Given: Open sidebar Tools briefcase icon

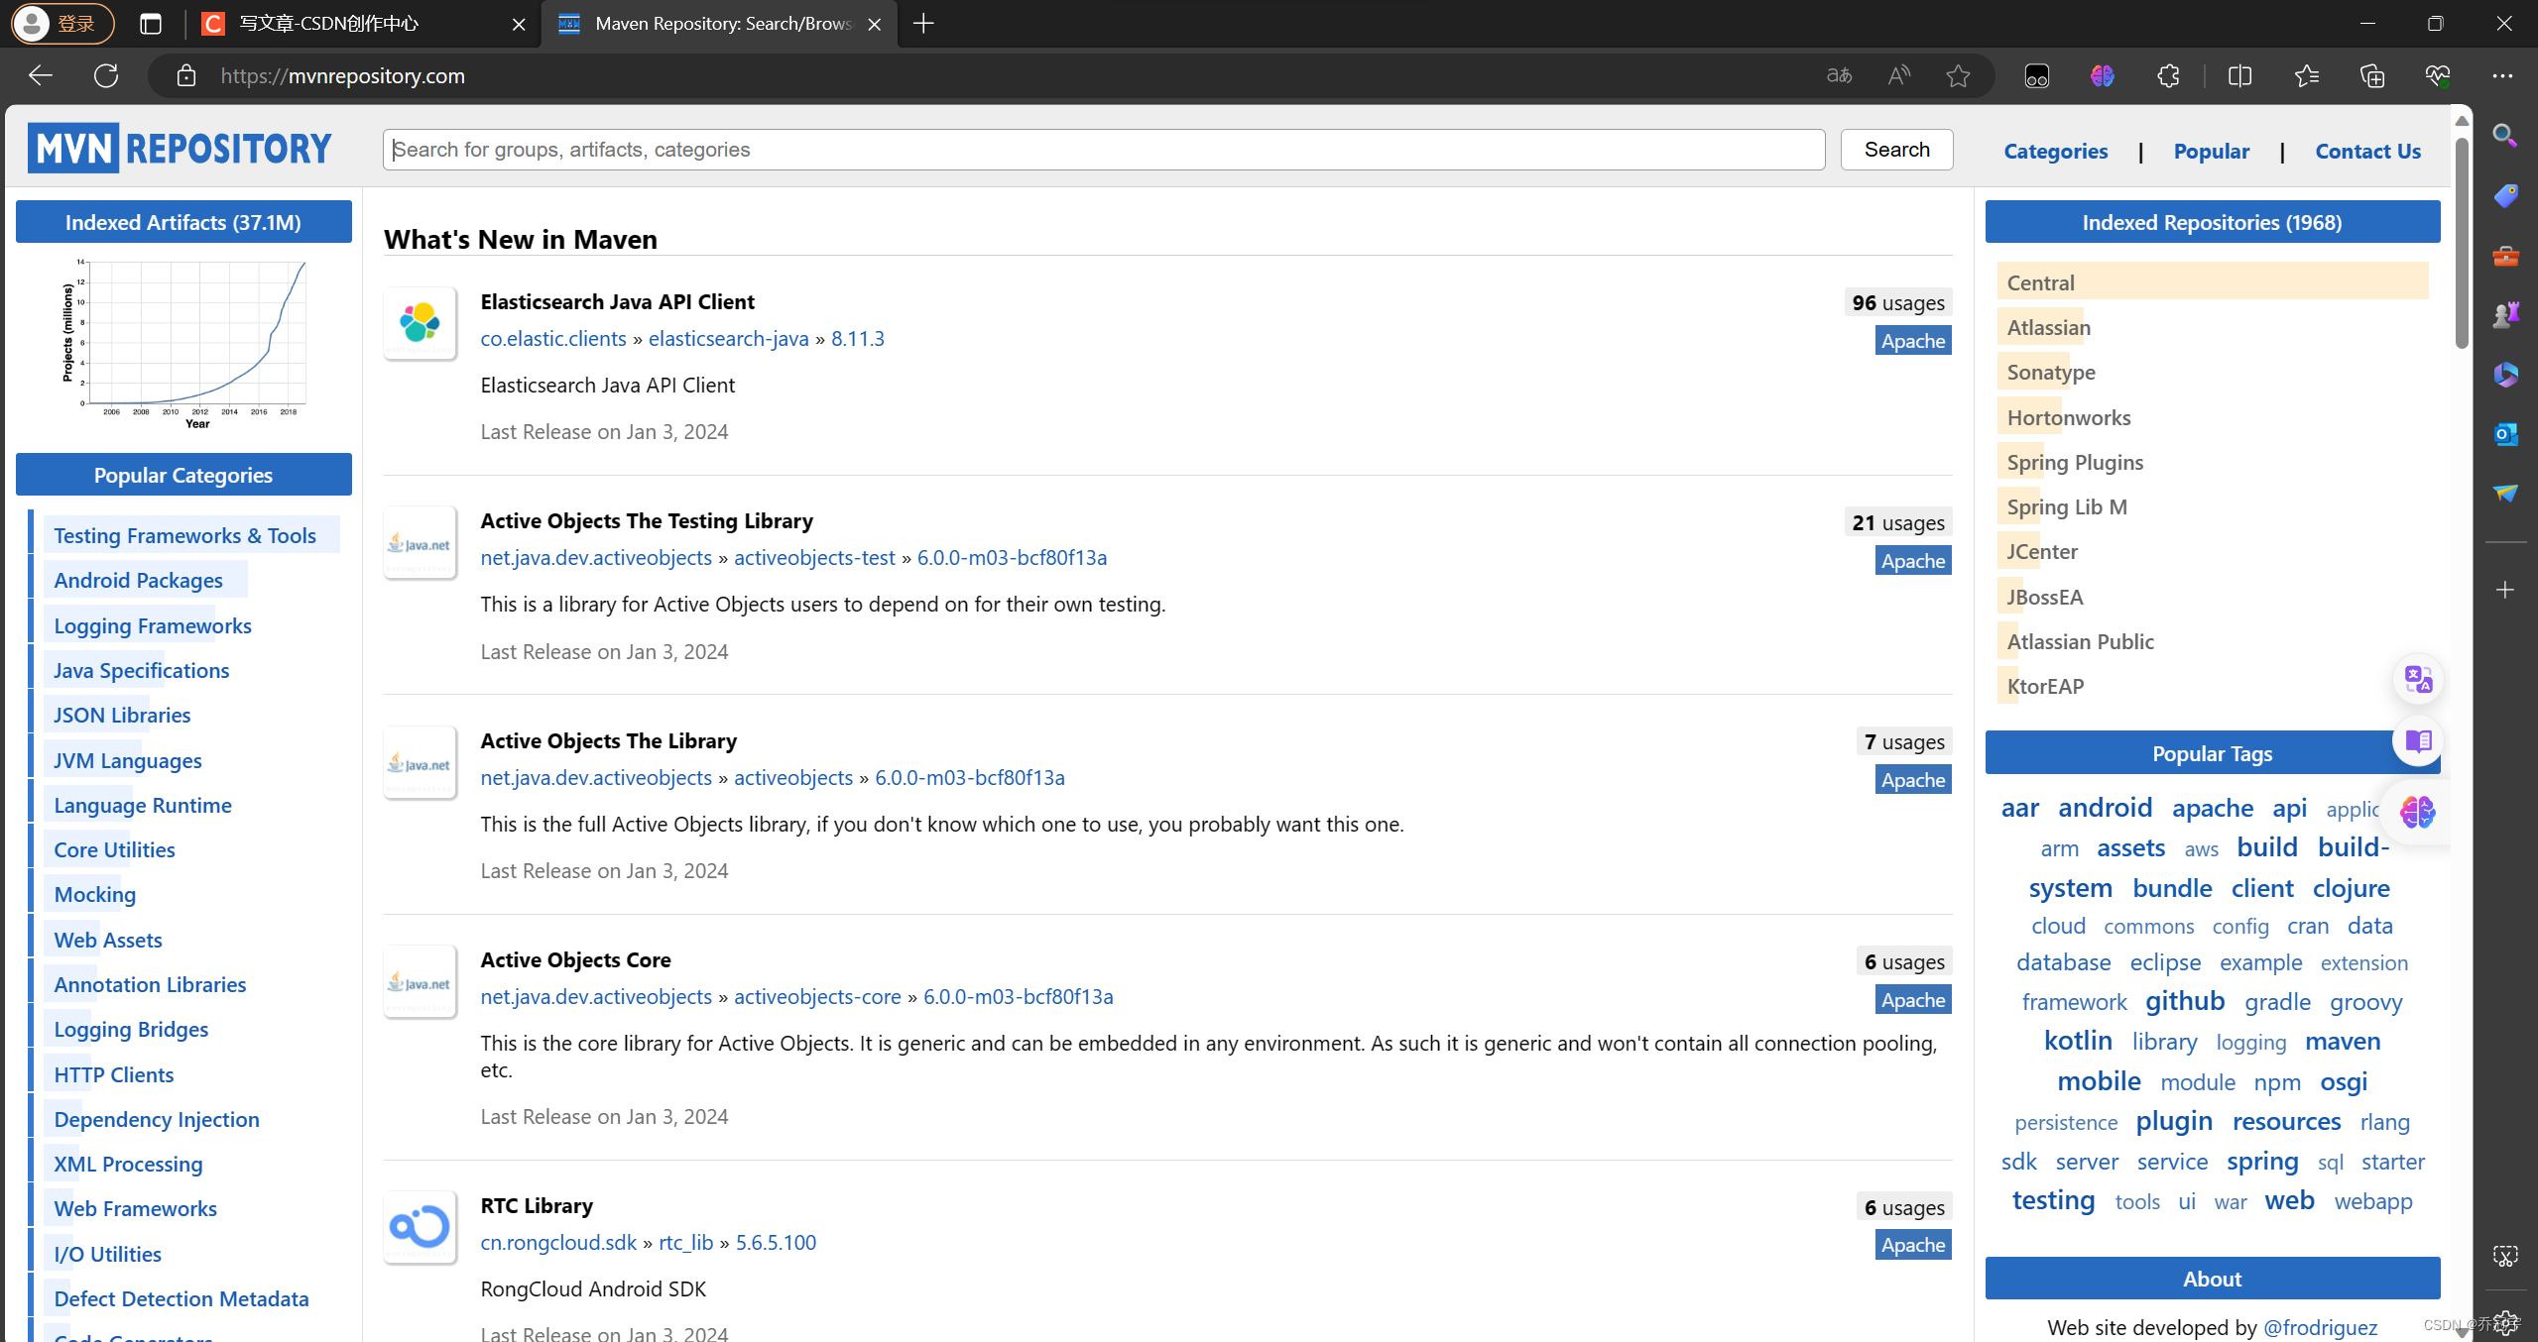Looking at the screenshot, I should (x=2505, y=256).
